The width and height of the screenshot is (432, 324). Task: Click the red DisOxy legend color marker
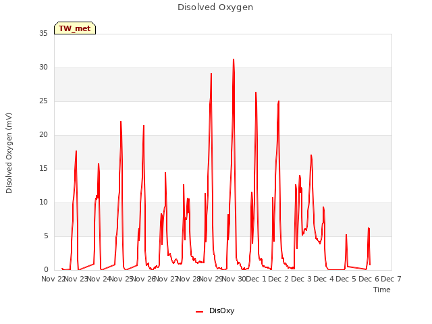click(200, 312)
